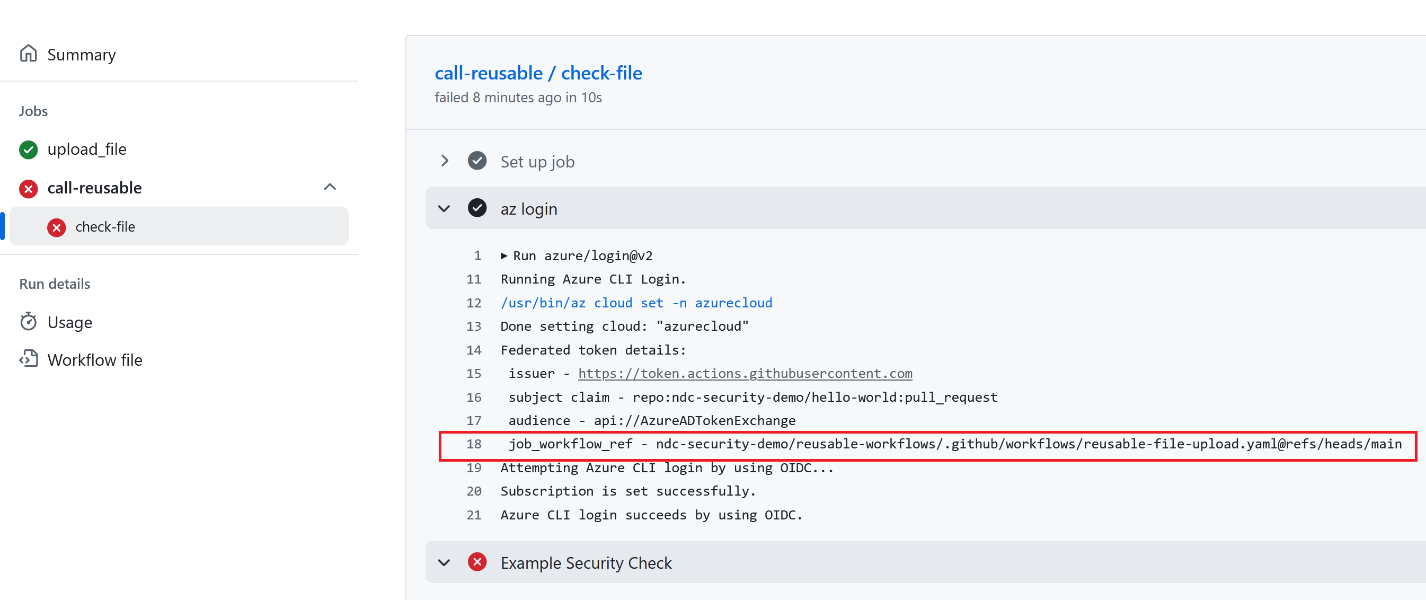The image size is (1426, 600).
Task: Click the Usage stopwatch icon
Action: 29,322
